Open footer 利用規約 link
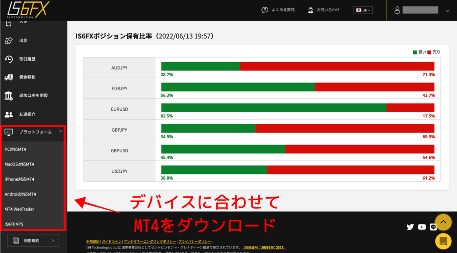 [93, 242]
